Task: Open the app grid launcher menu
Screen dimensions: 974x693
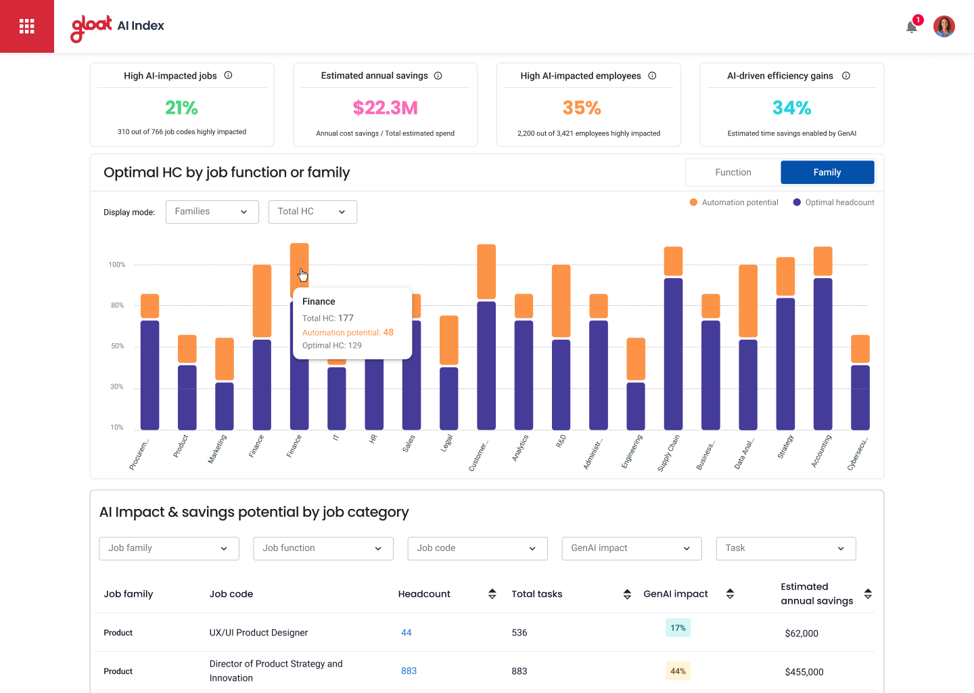Action: pyautogui.click(x=27, y=26)
